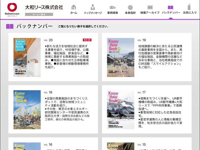
Task: Select the 映像アーカイブ menu label
Action: click(x=150, y=13)
